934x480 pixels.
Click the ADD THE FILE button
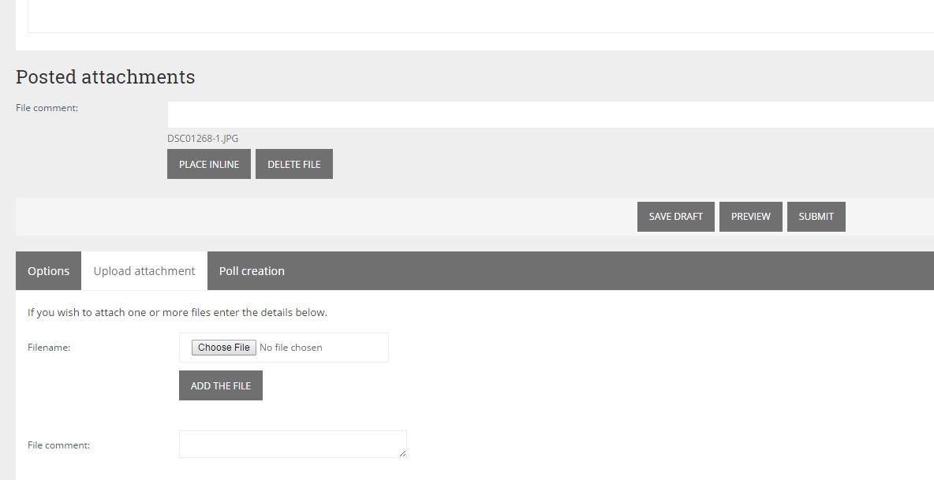click(x=221, y=386)
